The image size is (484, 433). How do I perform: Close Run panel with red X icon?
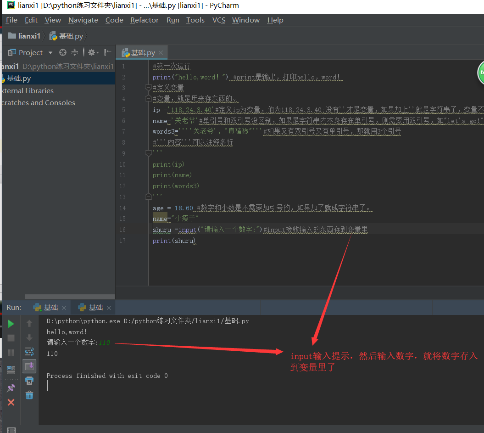tap(11, 402)
